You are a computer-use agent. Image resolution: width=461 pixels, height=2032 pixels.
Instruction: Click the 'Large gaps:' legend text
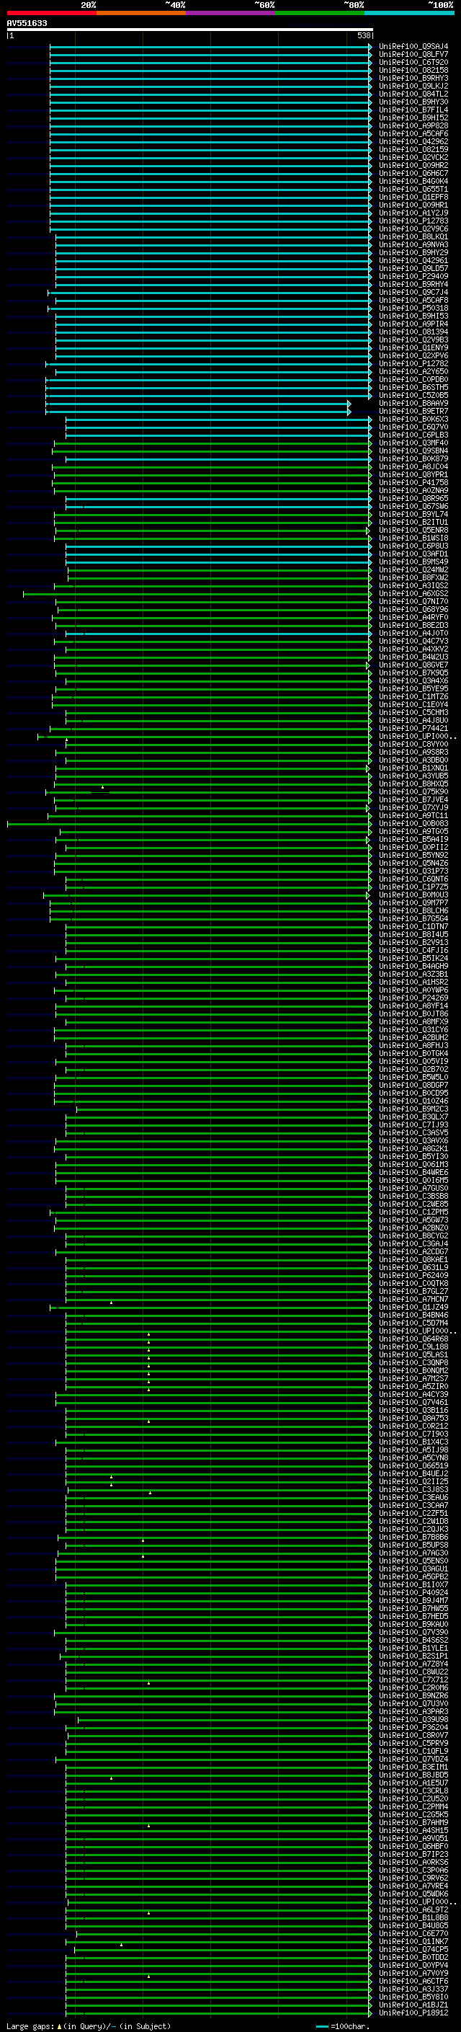point(31,2026)
